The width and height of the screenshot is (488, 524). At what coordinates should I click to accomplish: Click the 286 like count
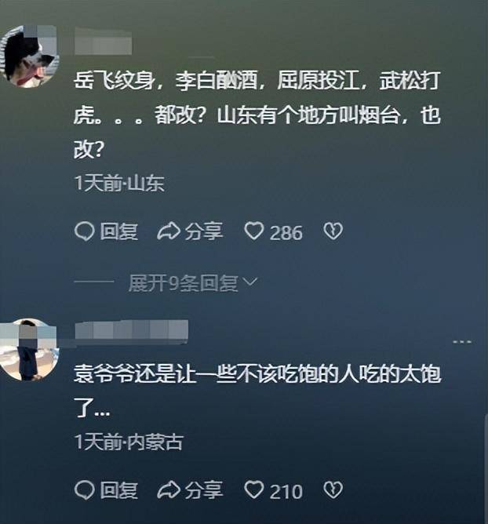(x=286, y=233)
